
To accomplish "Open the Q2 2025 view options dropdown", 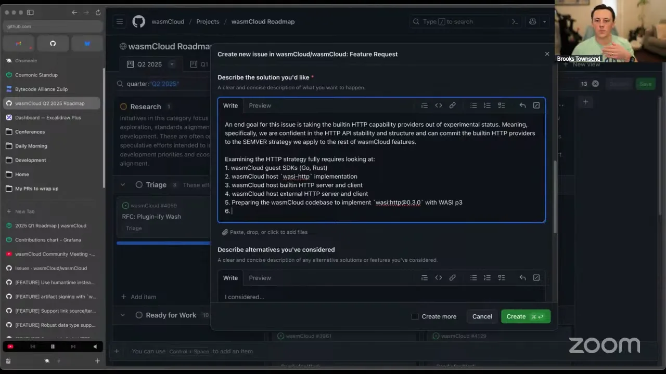I will [172, 64].
